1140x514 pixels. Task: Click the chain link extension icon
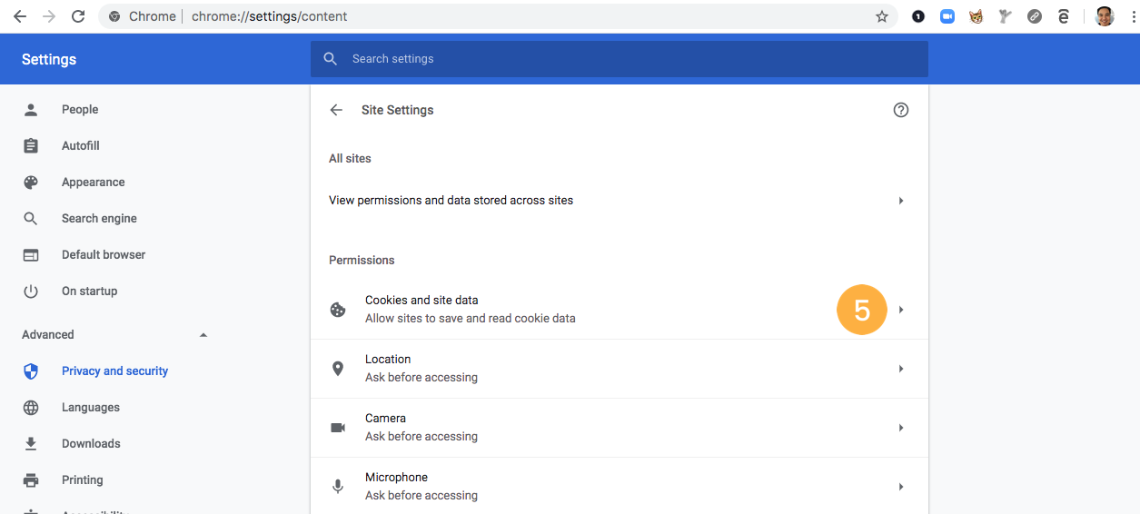pos(1034,16)
